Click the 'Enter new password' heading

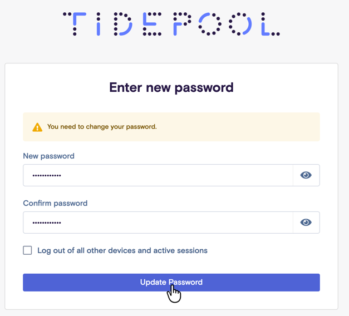(x=171, y=87)
